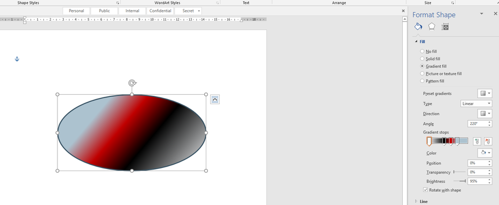Toggle Rotate with shape checkbox
The image size is (499, 205).
(426, 190)
